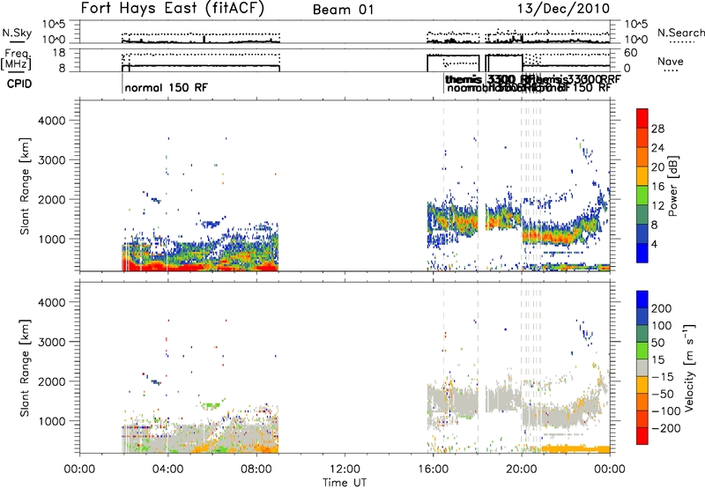Click the "Velocity [m s-1]" color bar title
705x488 pixels.
tap(689, 367)
